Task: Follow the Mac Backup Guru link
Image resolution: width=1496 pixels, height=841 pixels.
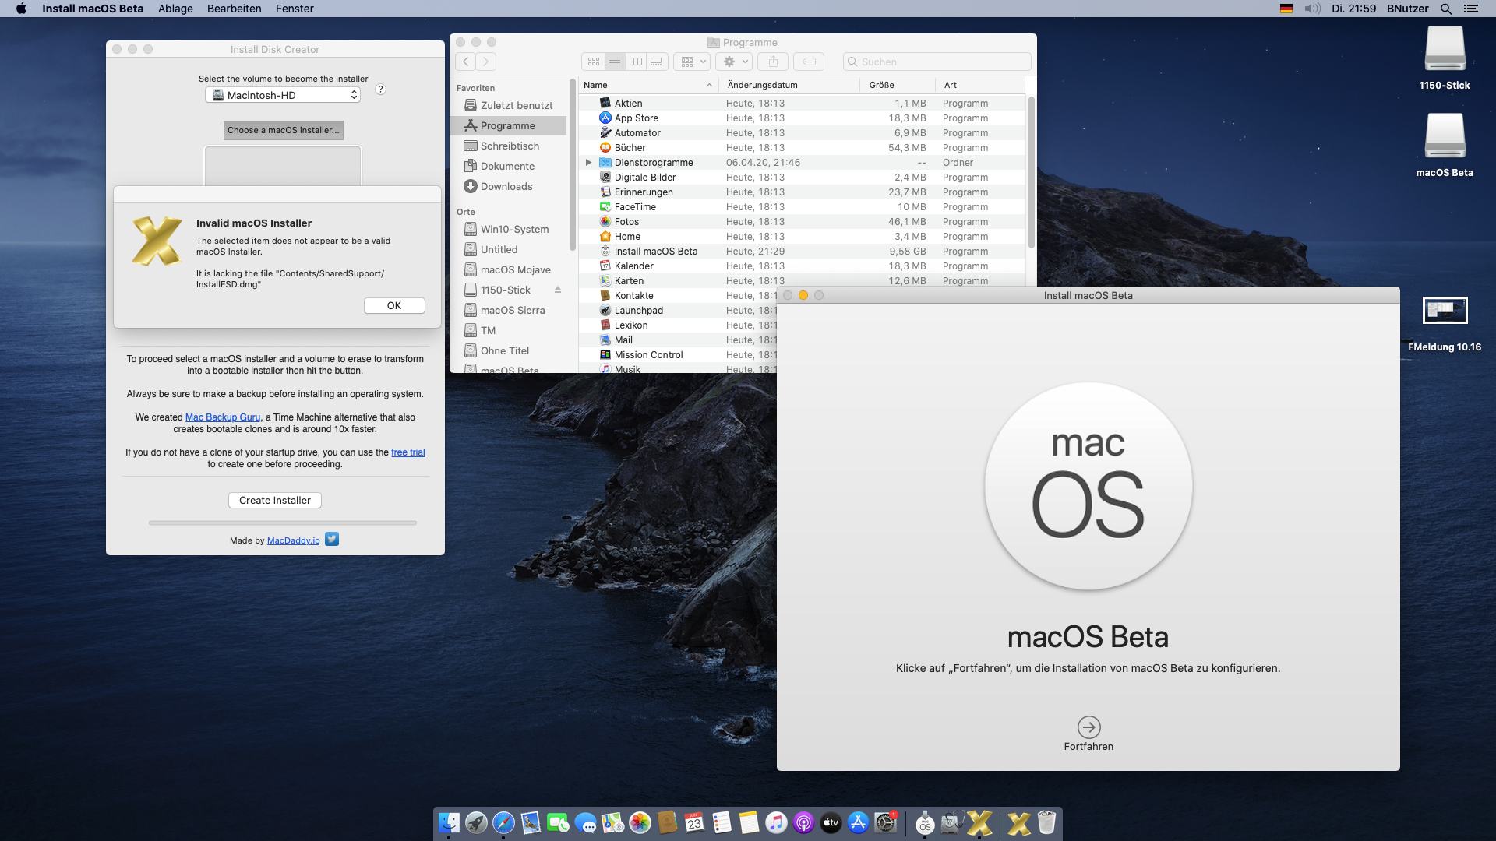Action: click(x=223, y=417)
